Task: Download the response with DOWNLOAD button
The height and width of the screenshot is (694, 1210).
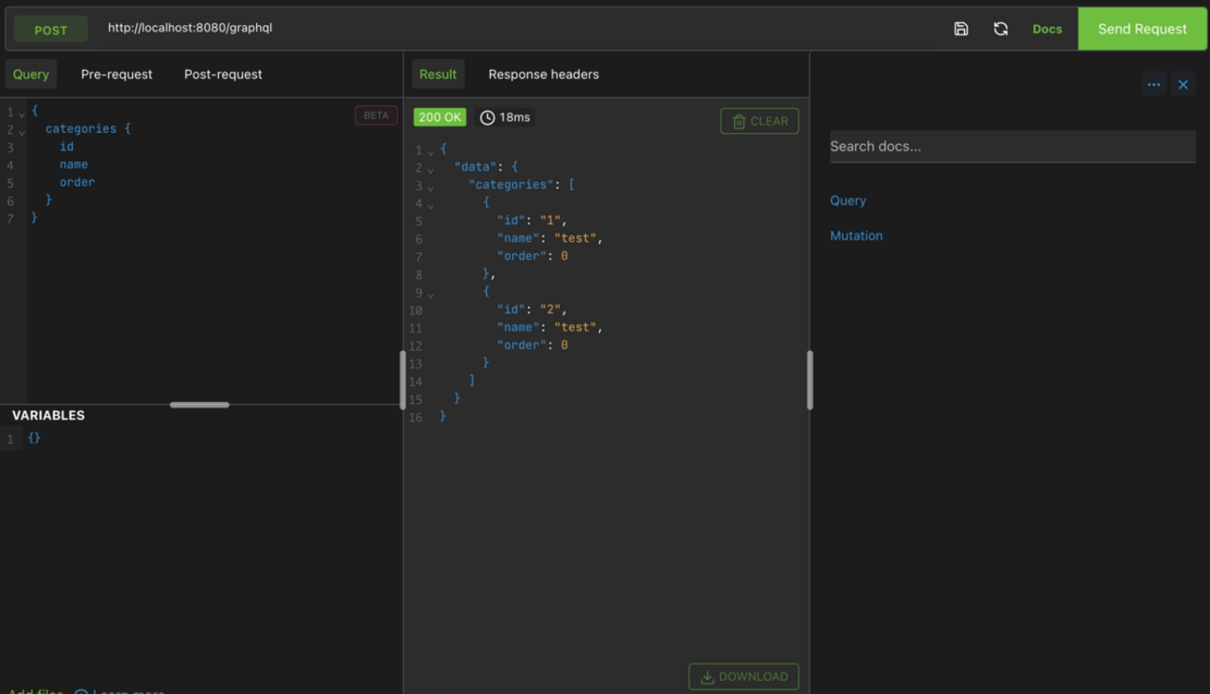Action: 743,676
